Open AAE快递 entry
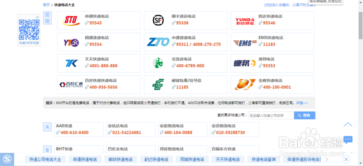 (x=64, y=126)
